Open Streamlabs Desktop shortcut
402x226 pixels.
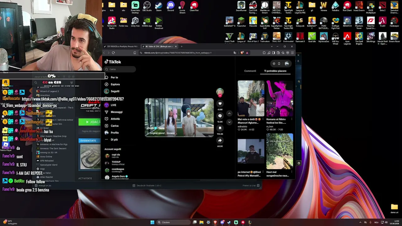coord(135,8)
